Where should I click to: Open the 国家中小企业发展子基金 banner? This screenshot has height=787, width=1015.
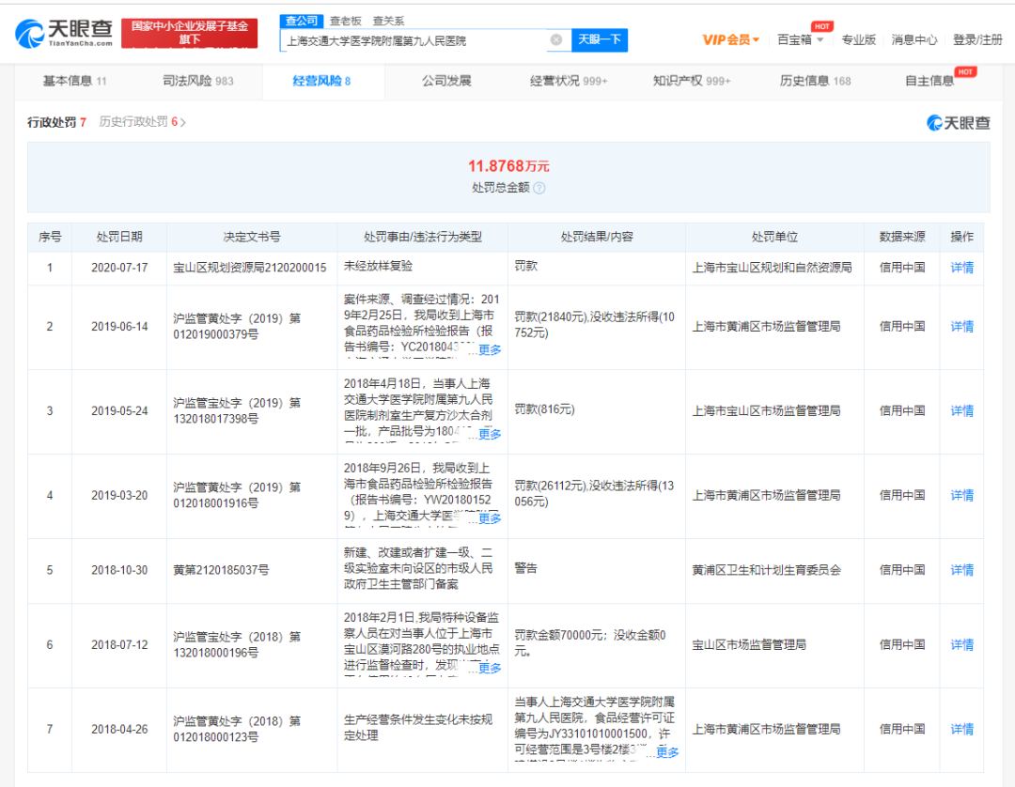pos(190,33)
